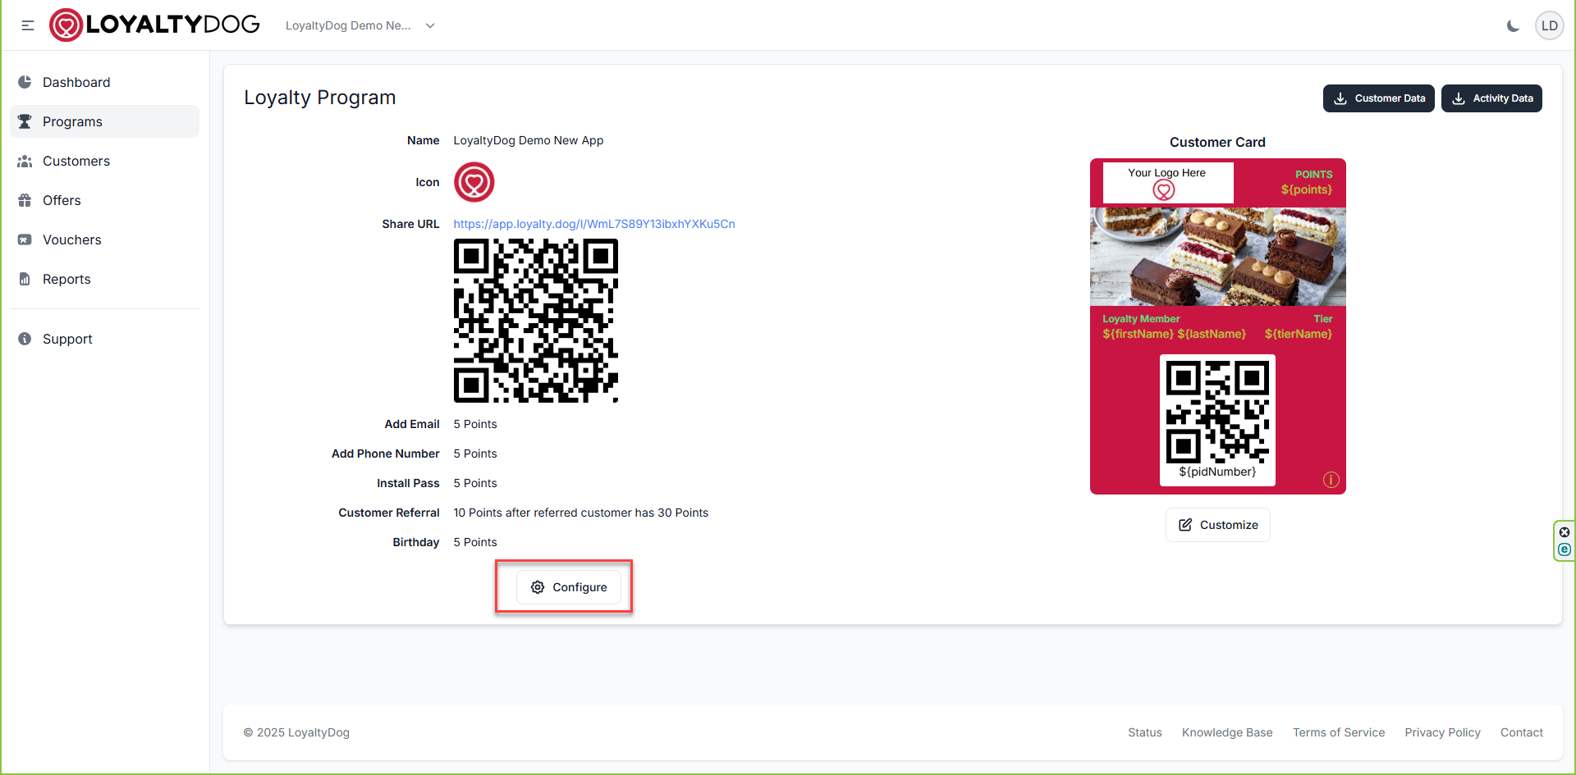
Task: Open Reports in the sidebar
Action: 104,279
